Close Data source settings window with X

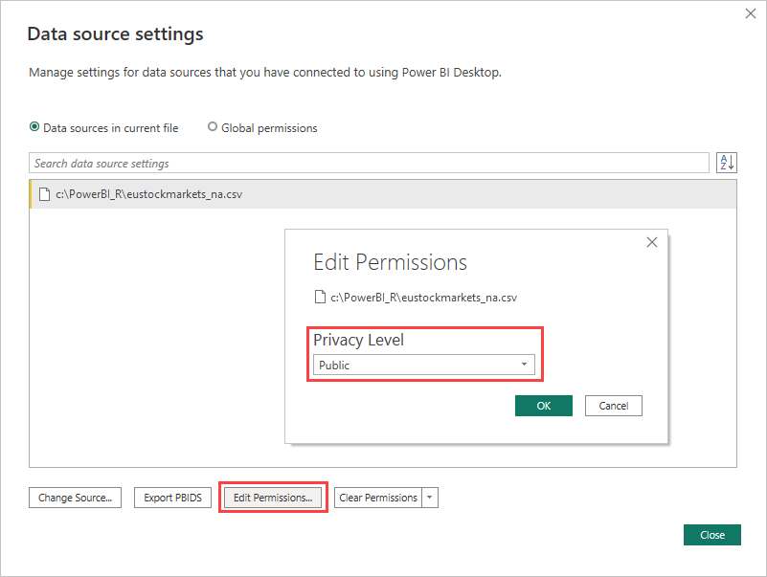750,14
